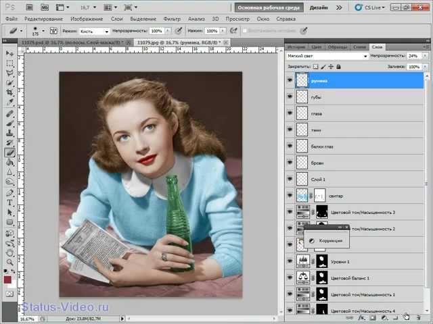Select the Rectangular Marquee tool
This screenshot has height=324, width=433.
pyautogui.click(x=9, y=63)
